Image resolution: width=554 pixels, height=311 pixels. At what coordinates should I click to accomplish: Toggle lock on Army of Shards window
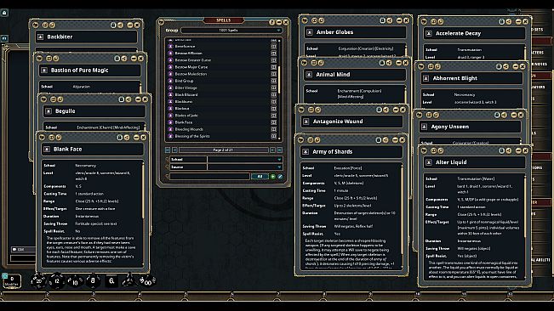point(378,140)
